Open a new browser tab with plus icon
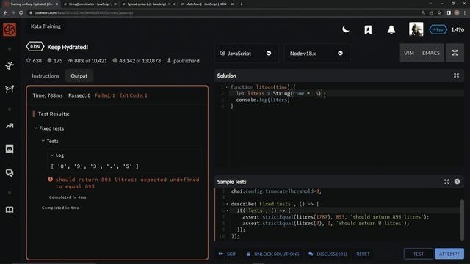Screen dimensions: 470x264 [242, 4]
